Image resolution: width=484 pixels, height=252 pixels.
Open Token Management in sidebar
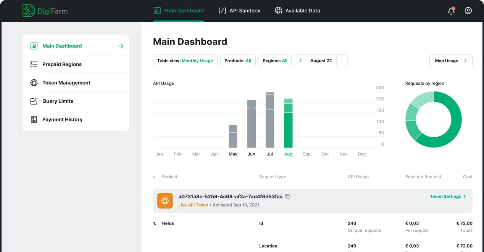[76, 83]
